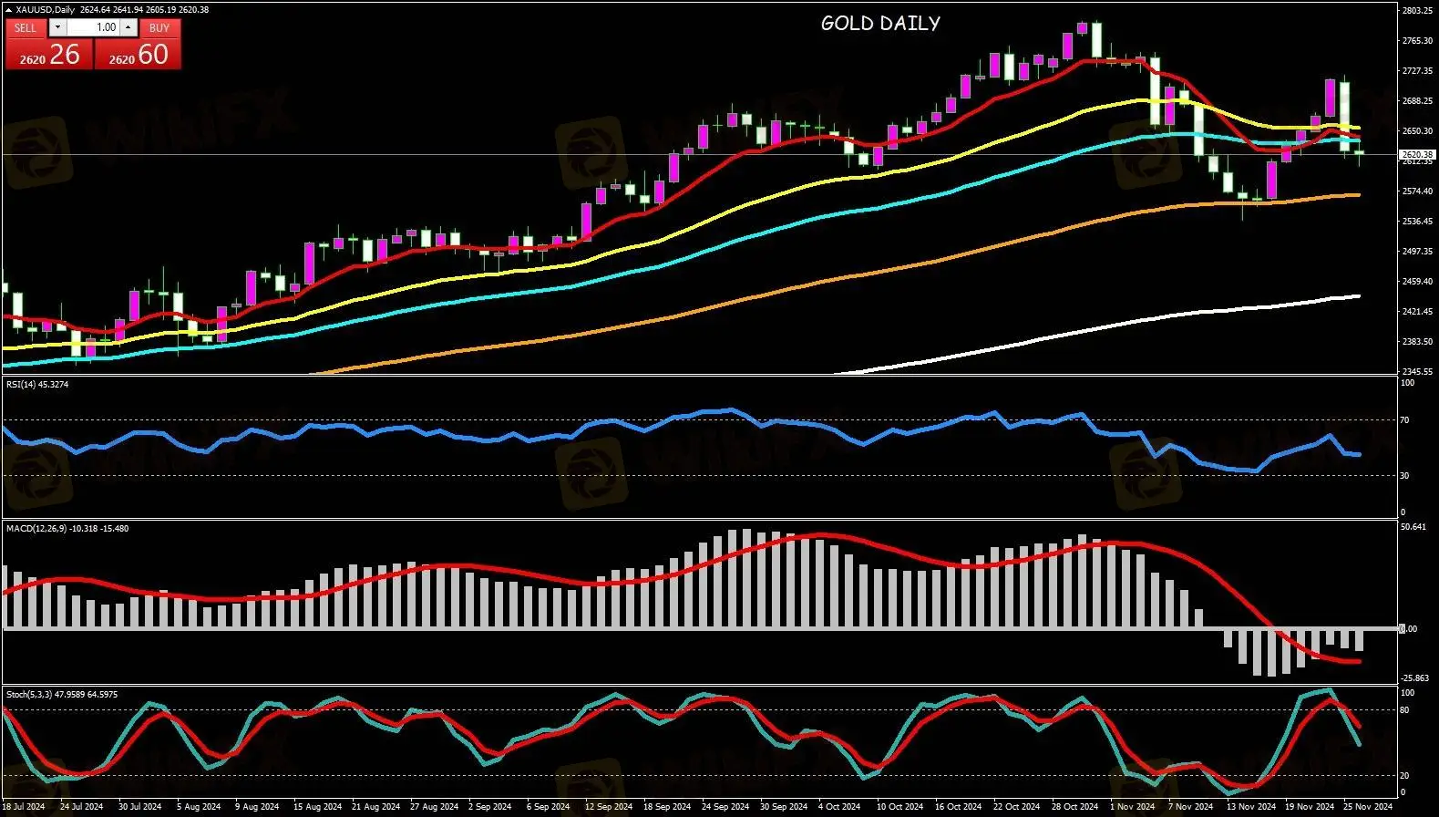Click the 24 Sep 2024 date label
This screenshot has width=1439, height=817.
725,807
